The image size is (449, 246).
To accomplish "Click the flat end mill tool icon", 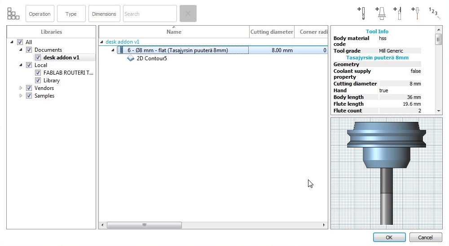I will tap(121, 50).
